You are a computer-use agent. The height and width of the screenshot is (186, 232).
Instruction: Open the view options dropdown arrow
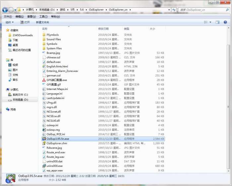coord(210,22)
